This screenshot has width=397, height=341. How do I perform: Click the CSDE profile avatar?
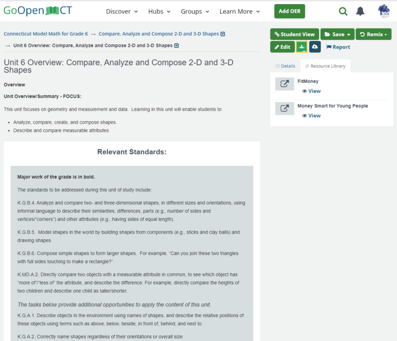384,11
